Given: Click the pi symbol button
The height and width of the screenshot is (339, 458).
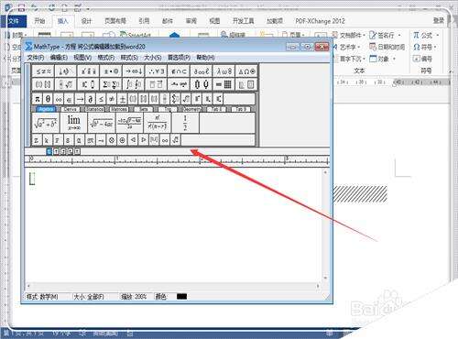Looking at the screenshot, I should click(x=38, y=99).
